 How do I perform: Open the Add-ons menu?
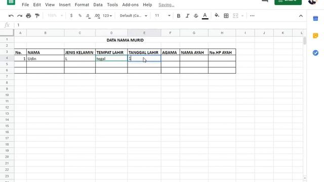click(130, 5)
